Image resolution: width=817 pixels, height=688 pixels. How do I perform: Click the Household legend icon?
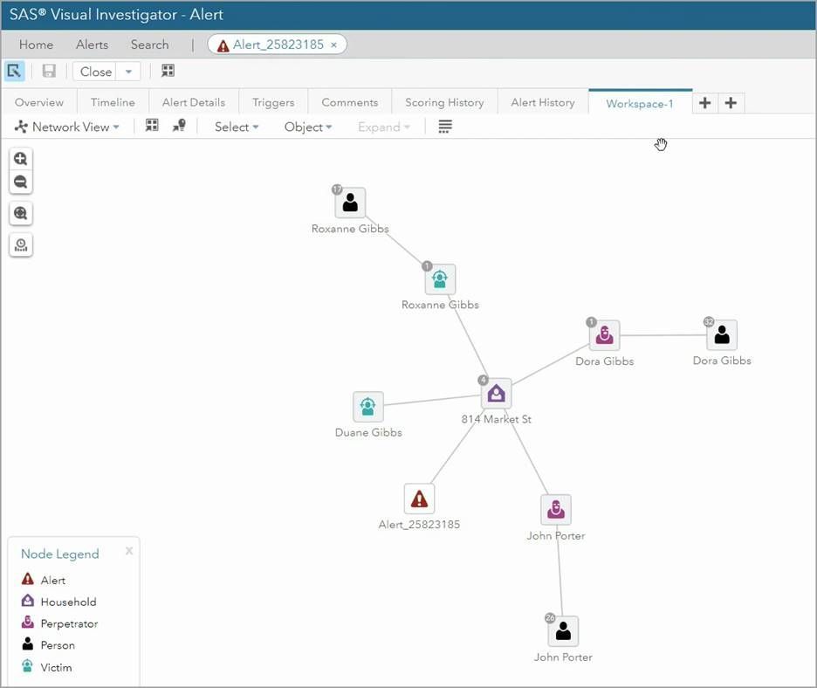tap(28, 601)
